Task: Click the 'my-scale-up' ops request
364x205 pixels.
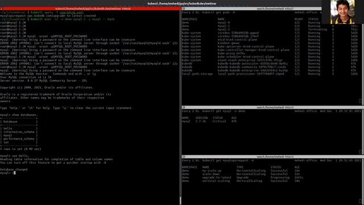Action: 212,171
